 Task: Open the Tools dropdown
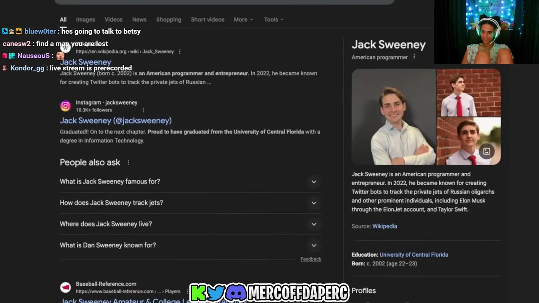click(x=274, y=19)
